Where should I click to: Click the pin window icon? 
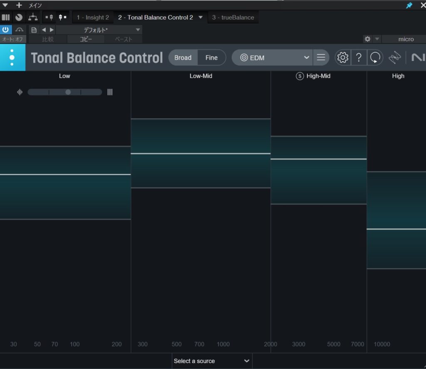(x=409, y=5)
